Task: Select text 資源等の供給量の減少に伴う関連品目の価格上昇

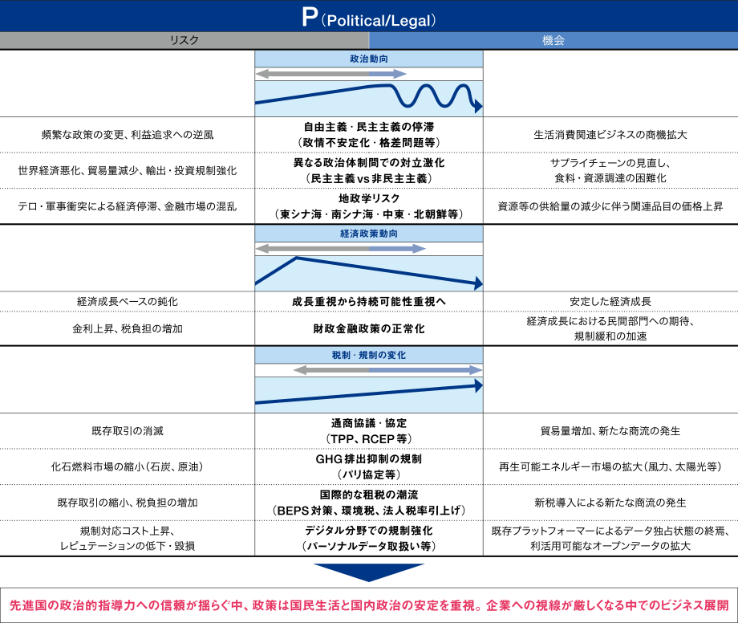Action: click(x=610, y=206)
